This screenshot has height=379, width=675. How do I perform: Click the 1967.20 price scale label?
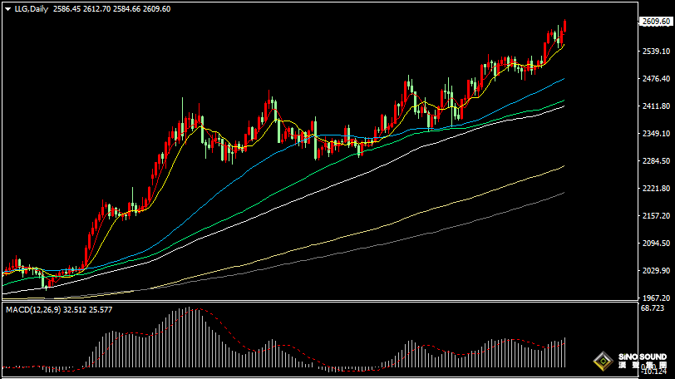656,298
